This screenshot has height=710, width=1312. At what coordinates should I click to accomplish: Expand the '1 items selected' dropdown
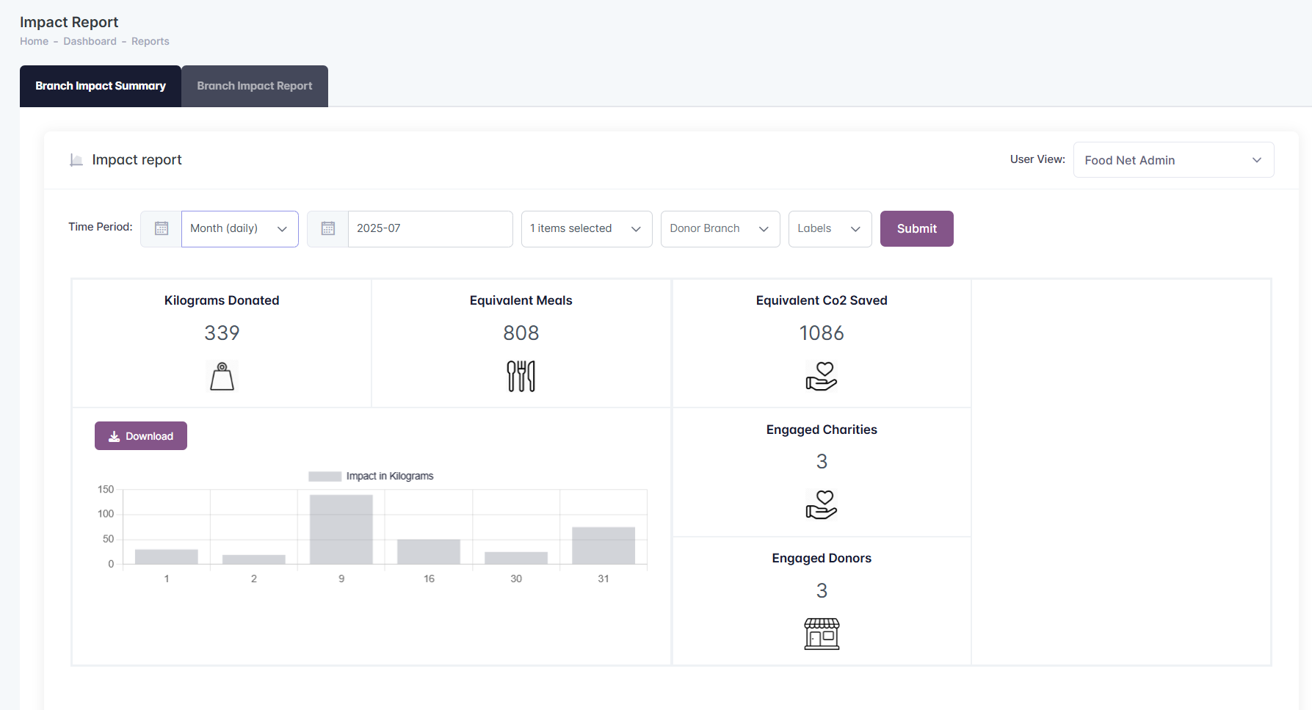tap(586, 229)
